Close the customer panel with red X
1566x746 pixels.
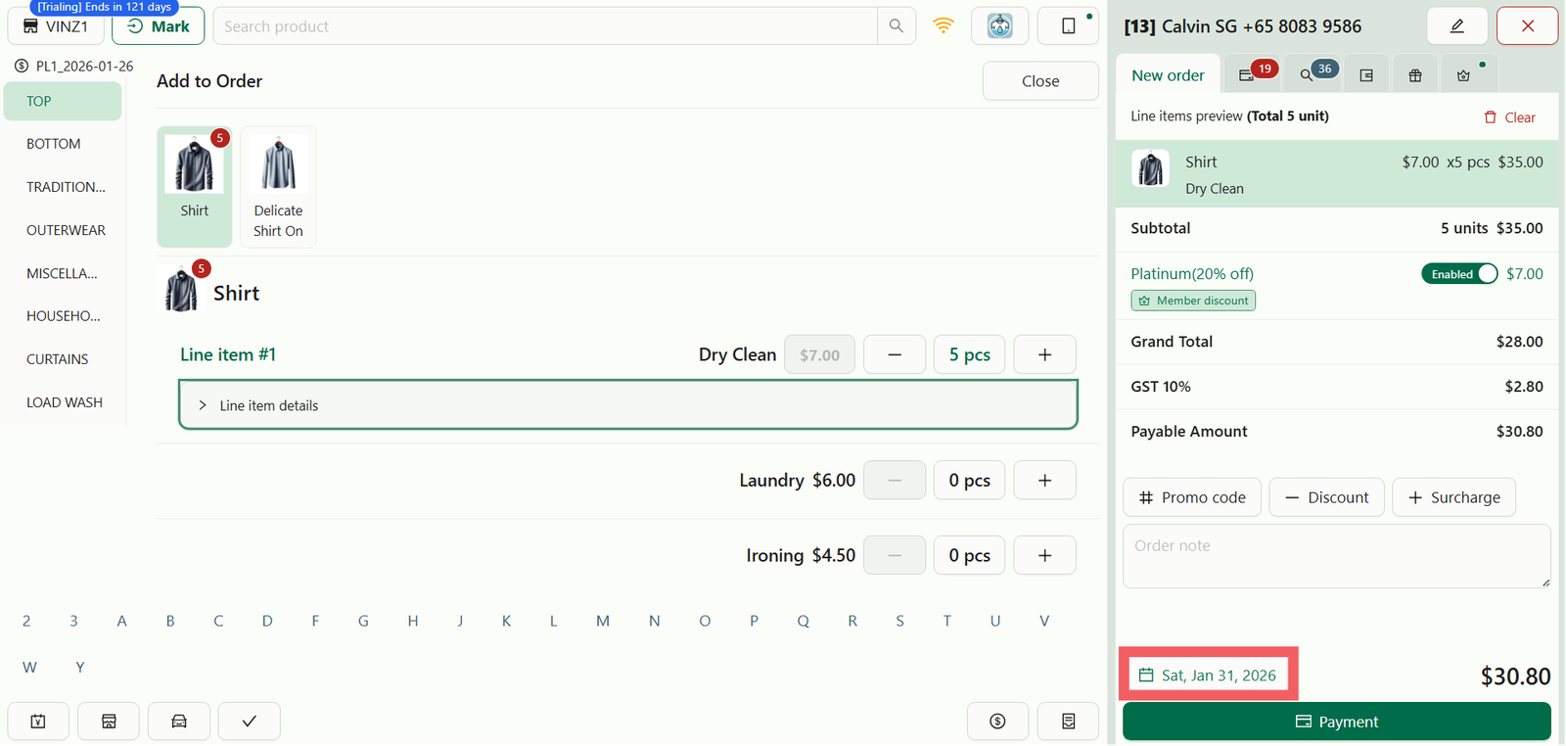tap(1528, 26)
